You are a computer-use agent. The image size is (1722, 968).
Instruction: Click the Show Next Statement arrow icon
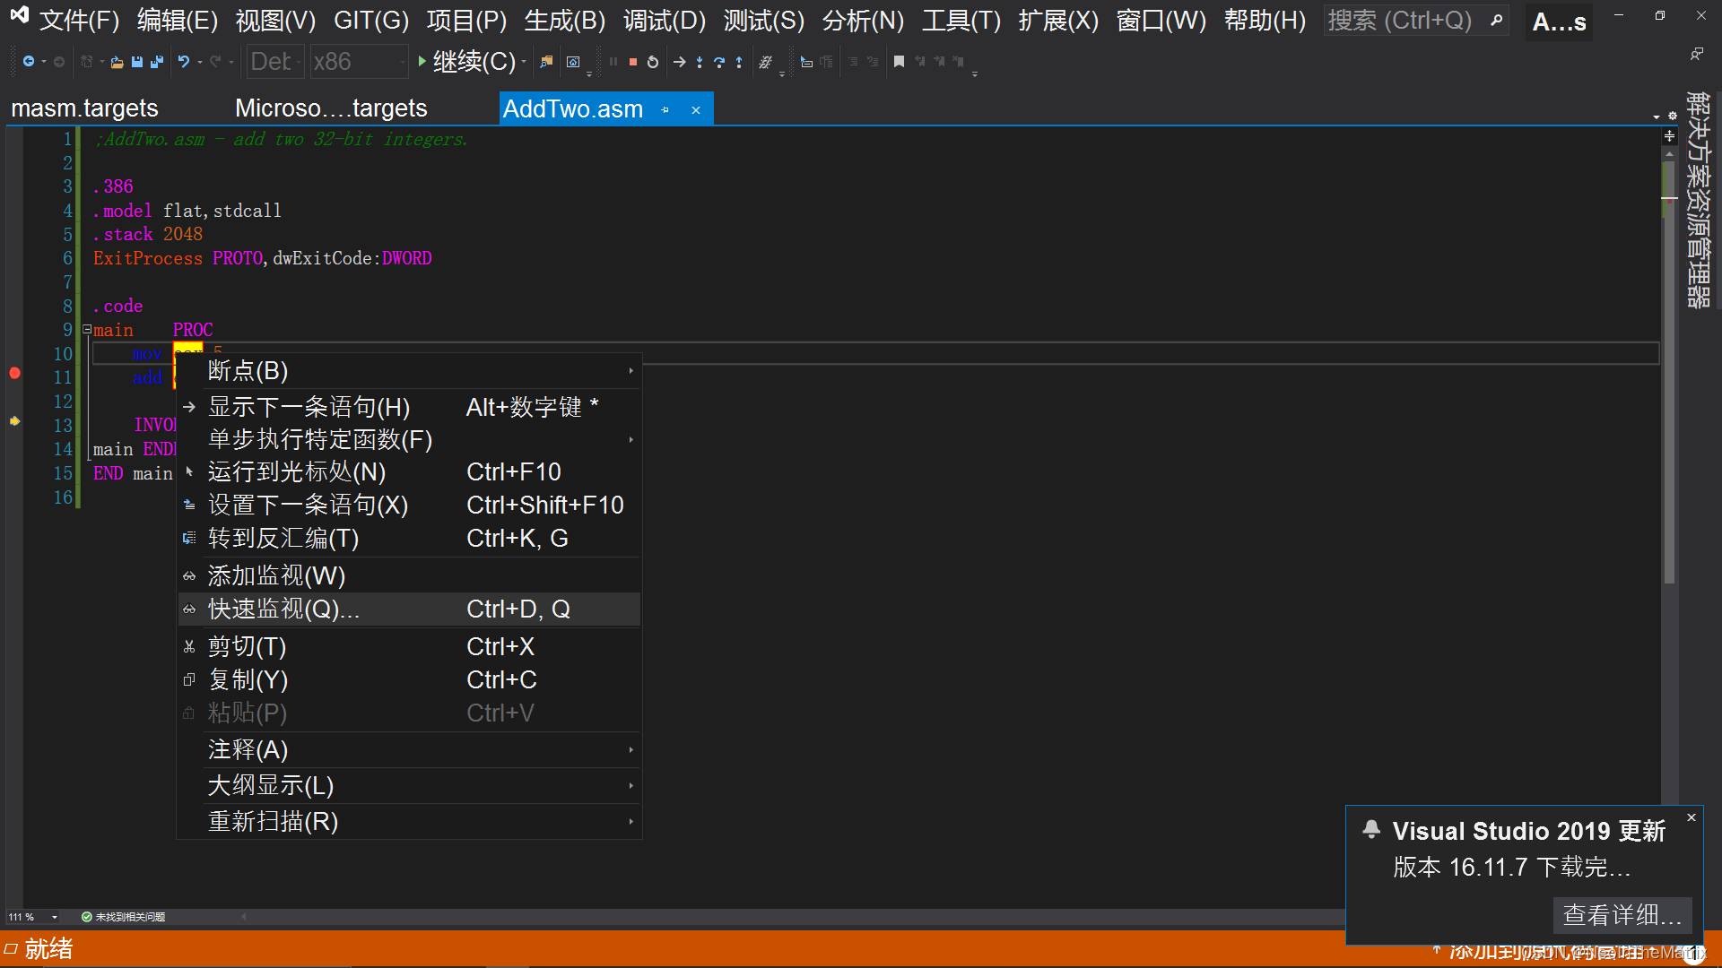coord(680,62)
